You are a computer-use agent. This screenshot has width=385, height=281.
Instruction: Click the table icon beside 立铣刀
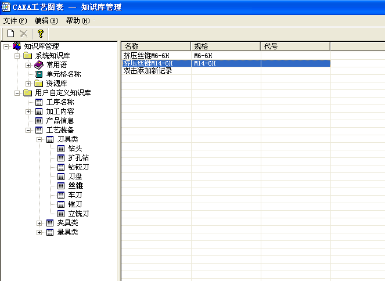click(x=61, y=214)
